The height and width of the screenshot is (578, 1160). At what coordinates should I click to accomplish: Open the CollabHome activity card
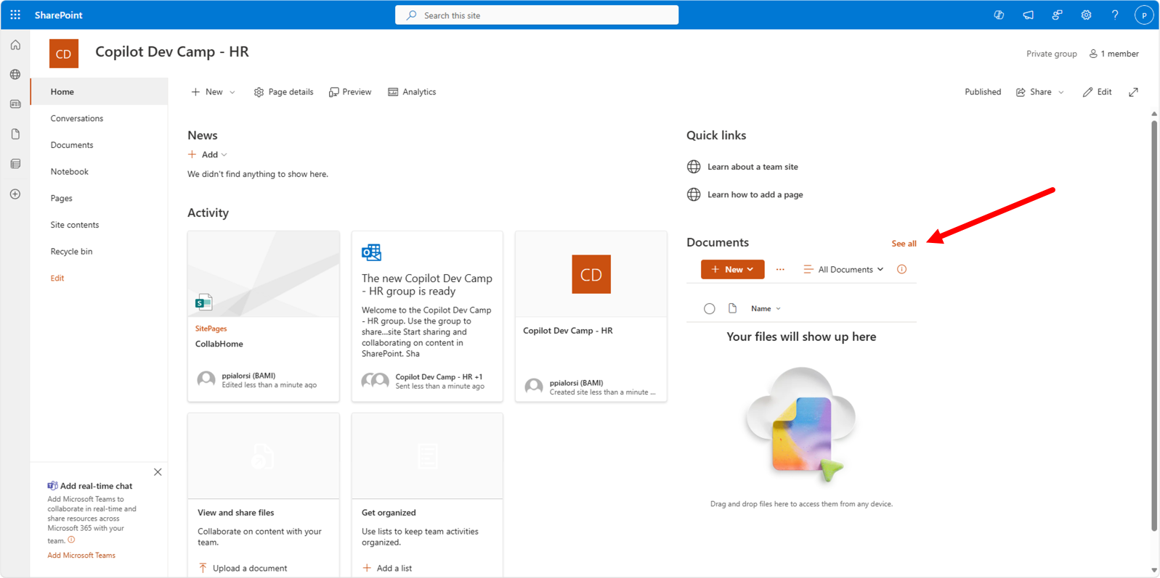[263, 316]
